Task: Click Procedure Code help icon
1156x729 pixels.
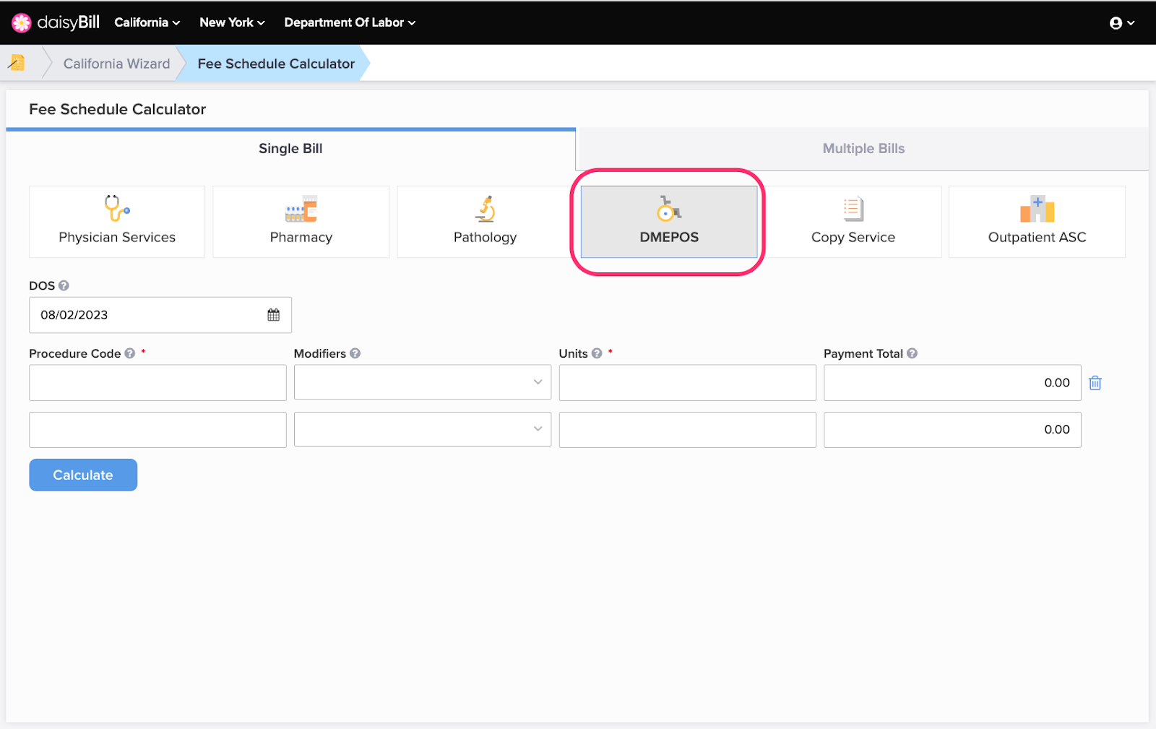Action: [130, 353]
